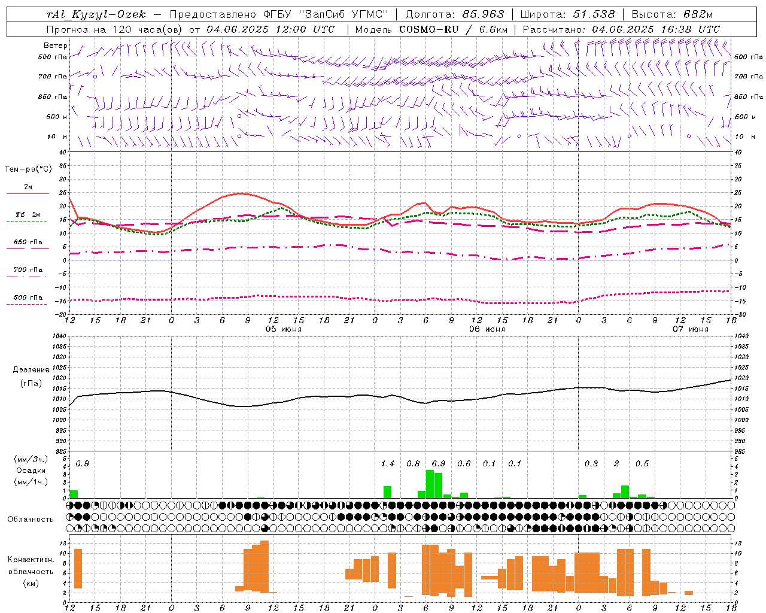The height and width of the screenshot is (613, 766).
Task: Click the 'Конвективн.' convective cloud label
Action: (x=31, y=560)
